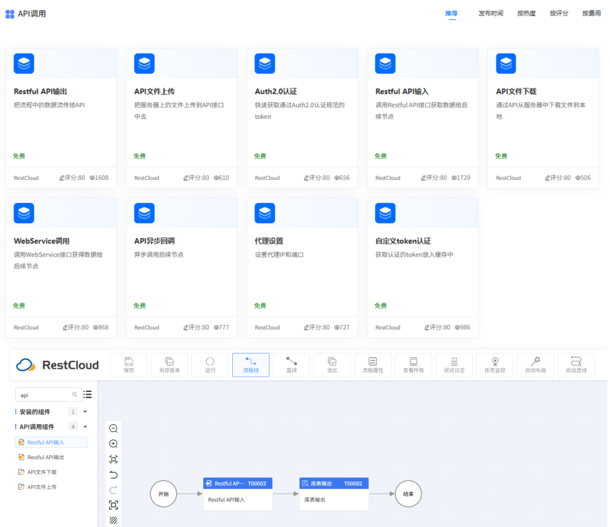Select Restful API输入 in the component tree

pos(51,442)
